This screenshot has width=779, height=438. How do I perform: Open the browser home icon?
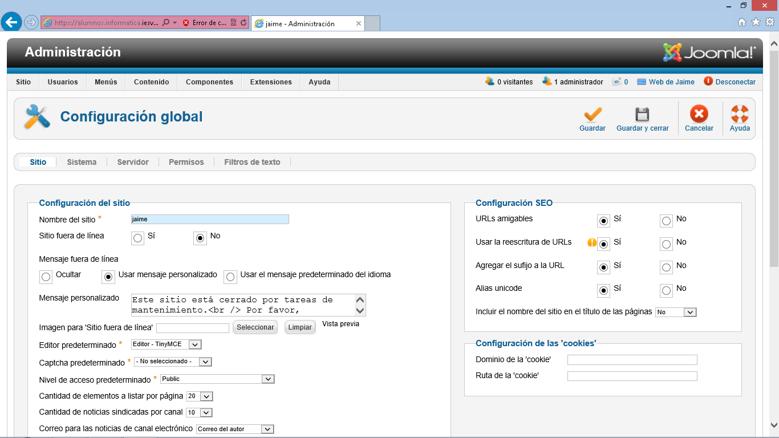pyautogui.click(x=742, y=22)
